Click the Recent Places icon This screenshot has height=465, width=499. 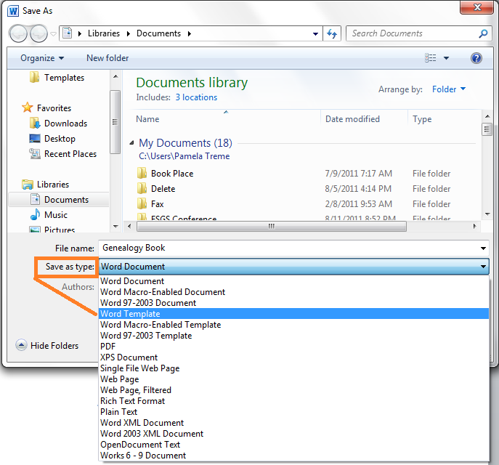[x=35, y=154]
